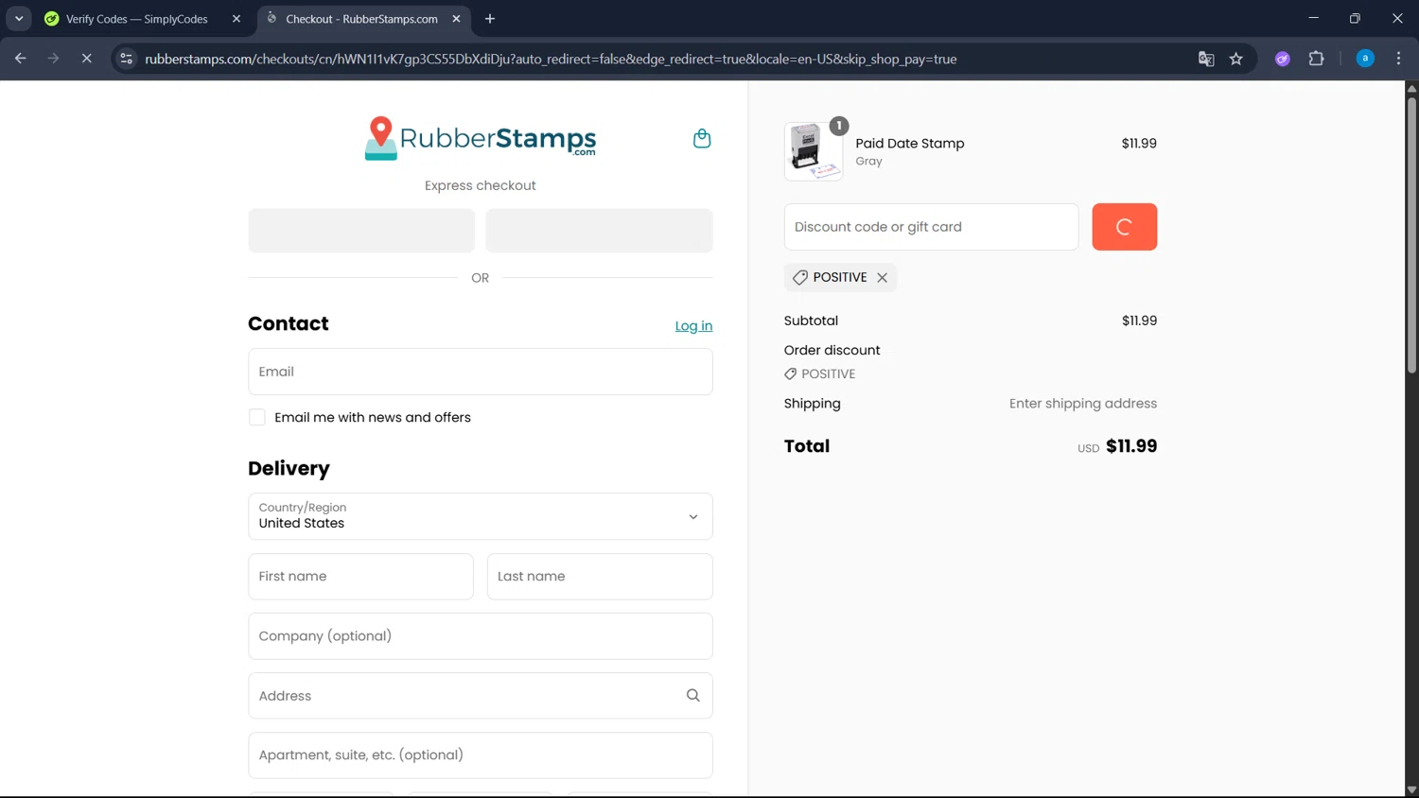Select the Checkout - RubberStamps.com tab

tap(361, 19)
